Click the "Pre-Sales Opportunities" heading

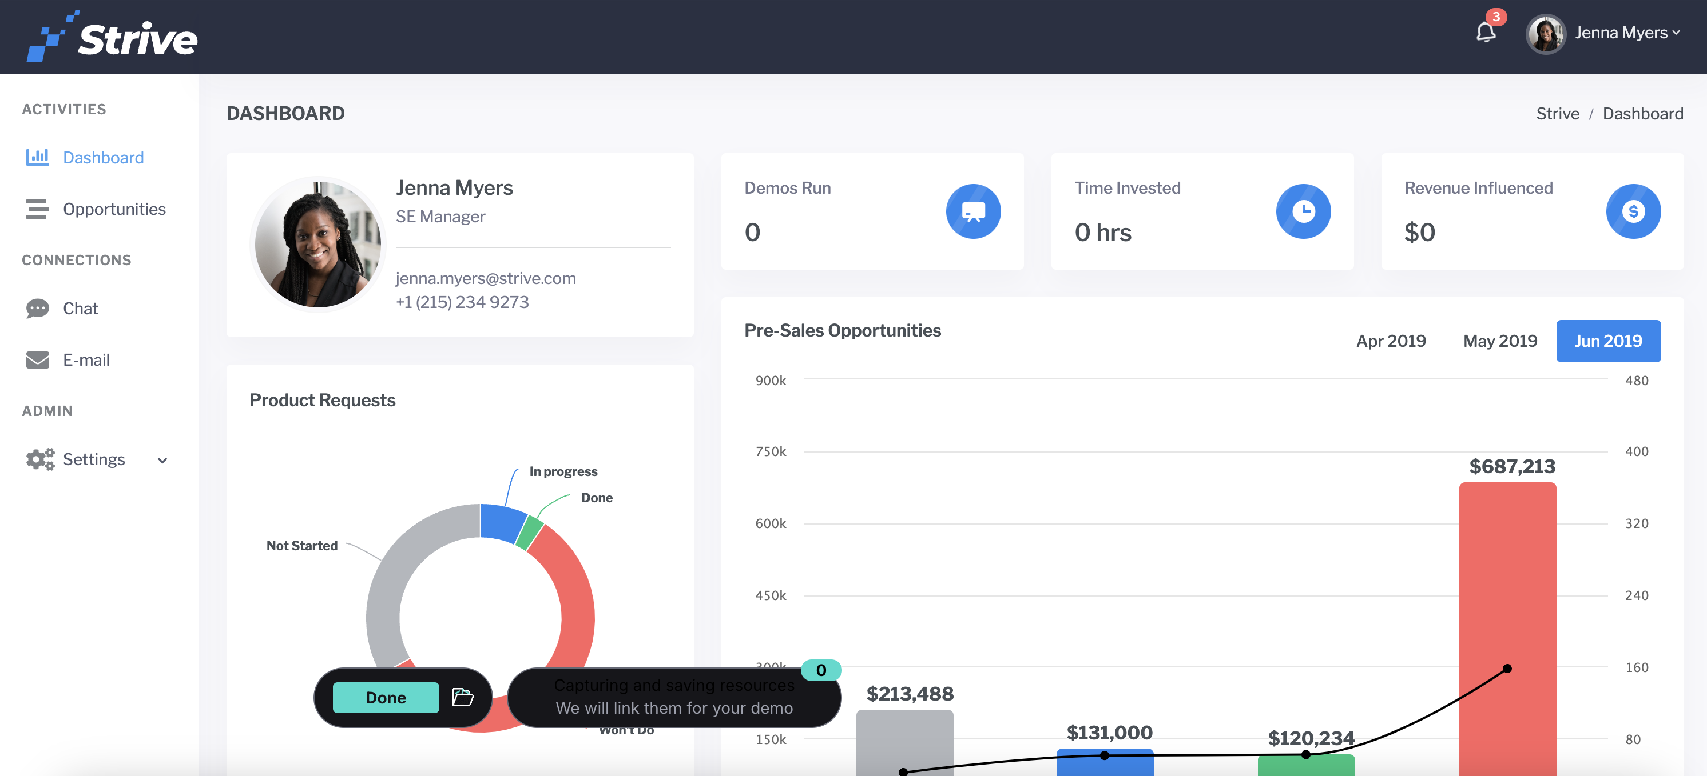(x=842, y=330)
